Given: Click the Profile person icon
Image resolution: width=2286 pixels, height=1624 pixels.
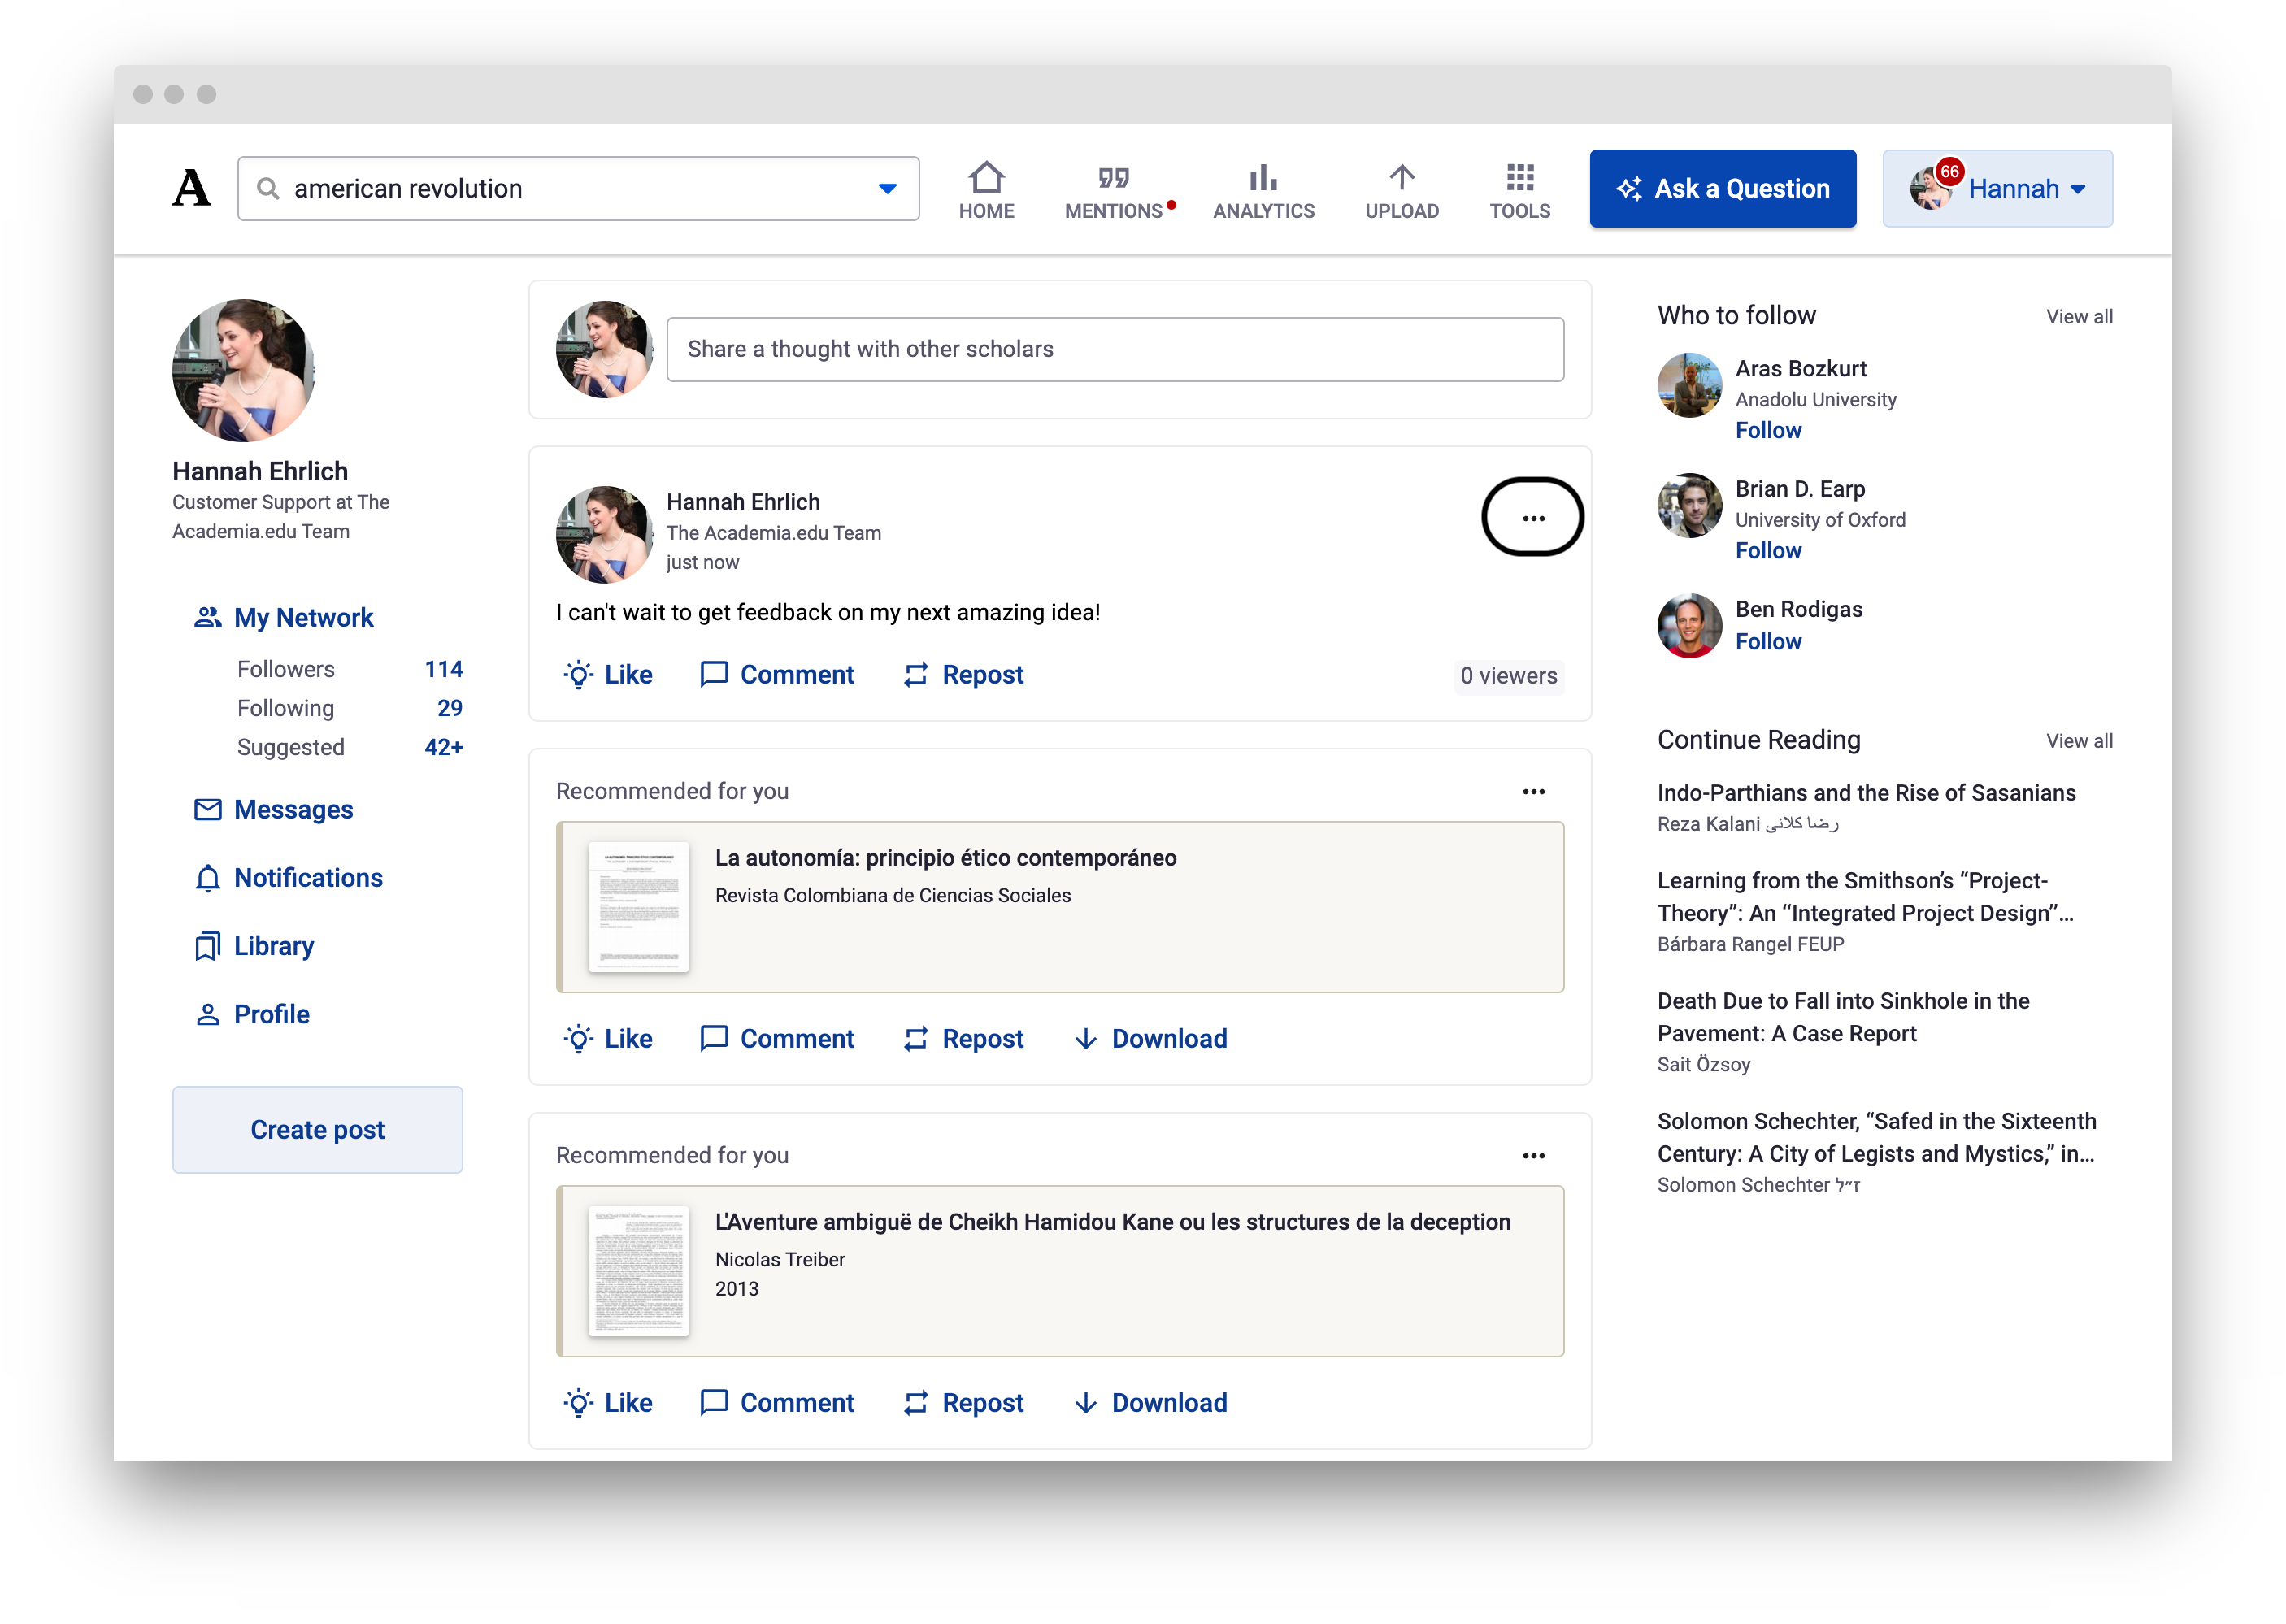Looking at the screenshot, I should 207,1014.
